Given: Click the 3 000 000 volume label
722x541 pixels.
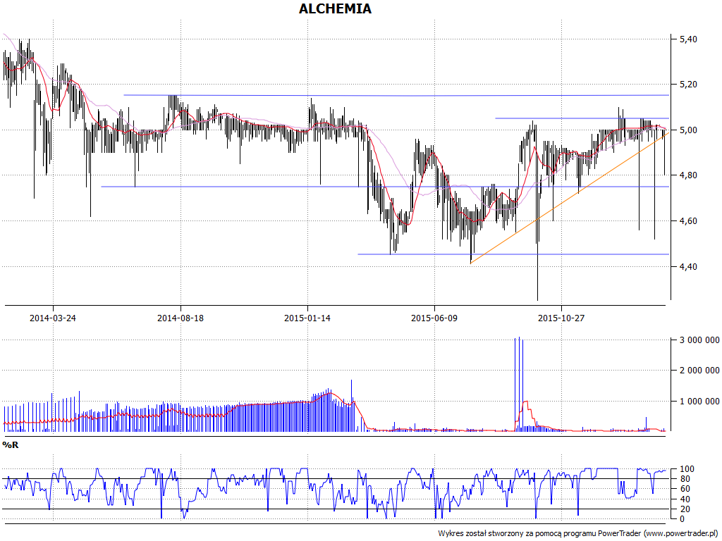Looking at the screenshot, I should click(x=699, y=340).
